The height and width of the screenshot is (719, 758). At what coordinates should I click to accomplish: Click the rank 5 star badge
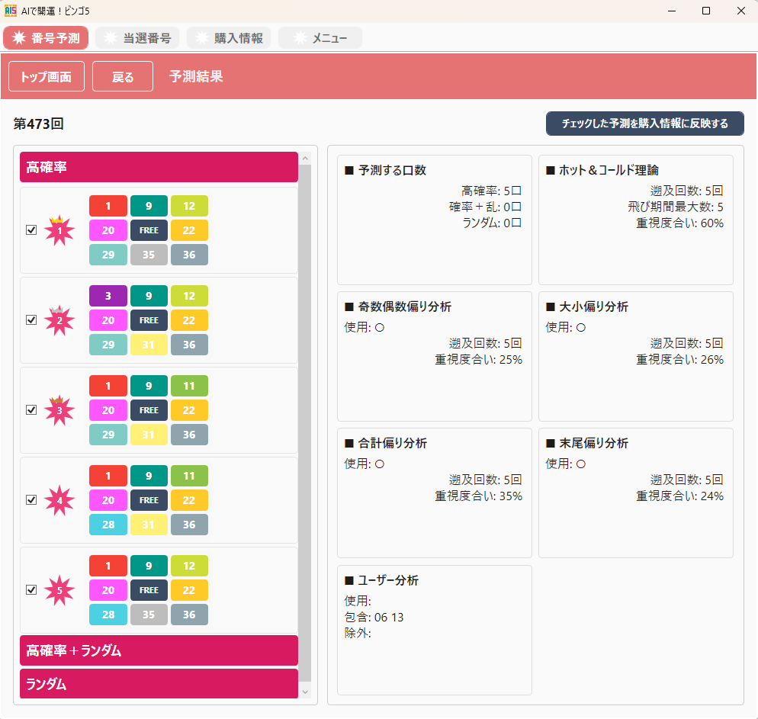[x=59, y=589]
